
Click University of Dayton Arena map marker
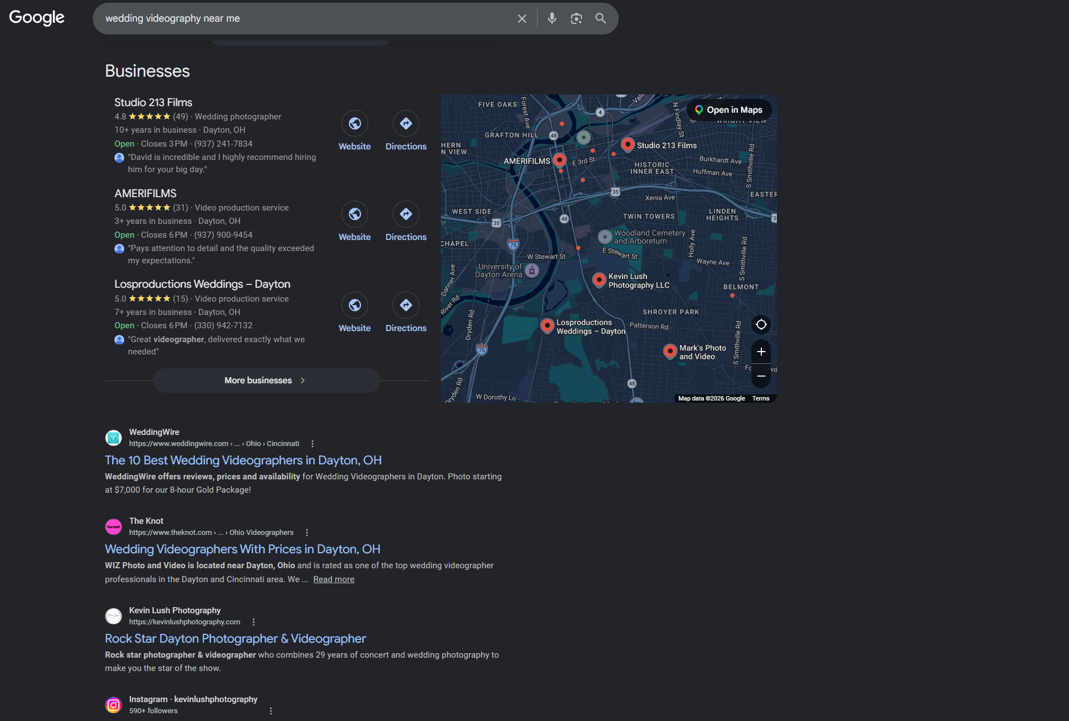pos(532,271)
